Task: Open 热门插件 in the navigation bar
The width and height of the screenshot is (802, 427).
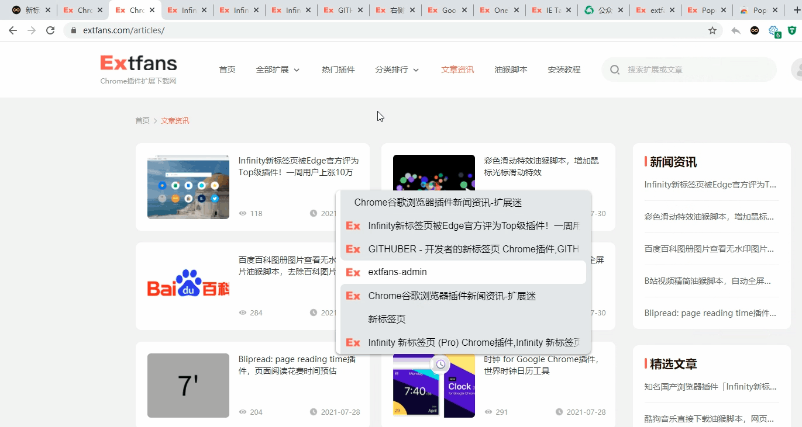Action: 338,70
